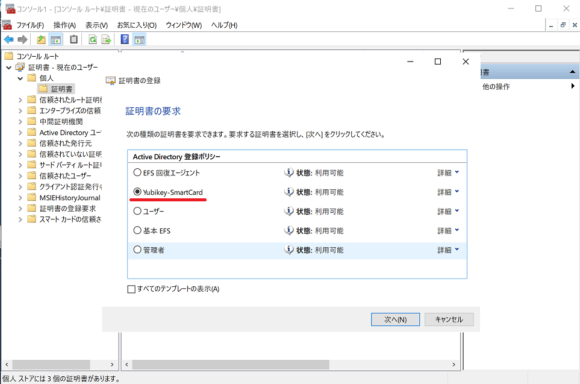Viewport: 580px width, 384px height.
Task: Open the 表示(V) menu
Action: tap(96, 25)
